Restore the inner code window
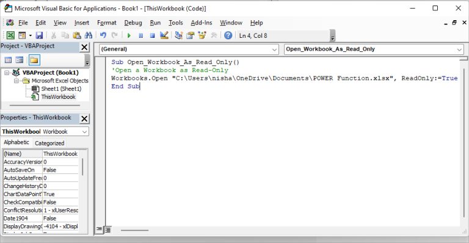This screenshot has width=469, height=243. point(454,23)
